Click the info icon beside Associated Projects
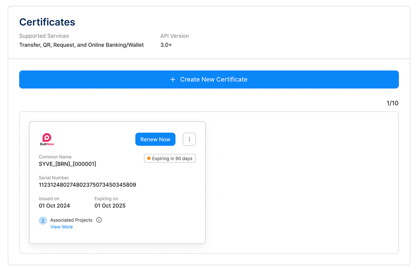 [x=99, y=220]
